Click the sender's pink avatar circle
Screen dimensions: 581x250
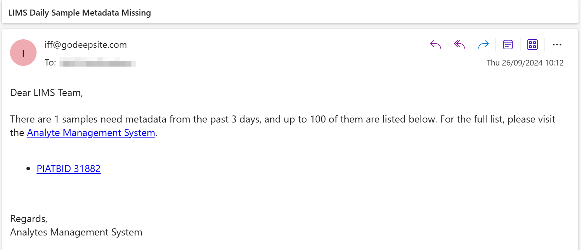tap(23, 53)
